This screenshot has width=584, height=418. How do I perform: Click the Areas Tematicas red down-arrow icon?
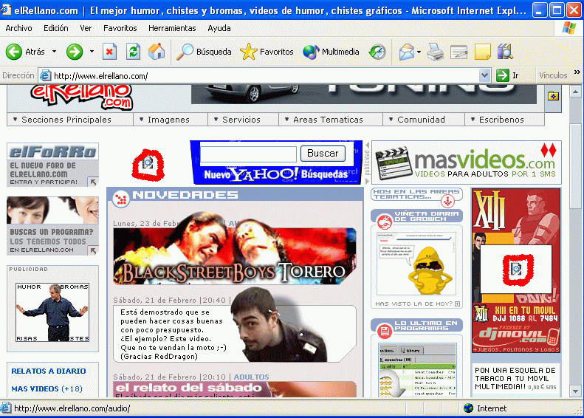click(447, 201)
